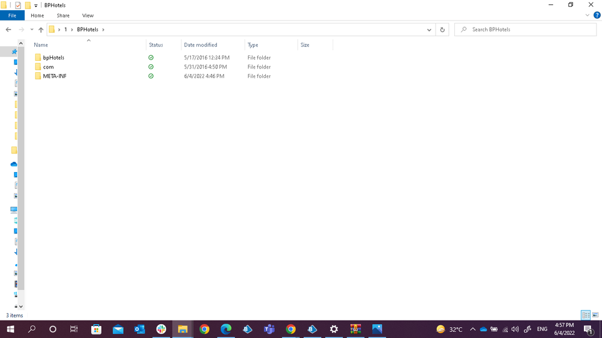The image size is (602, 338).
Task: Open the Explorer Help icon
Action: (597, 16)
